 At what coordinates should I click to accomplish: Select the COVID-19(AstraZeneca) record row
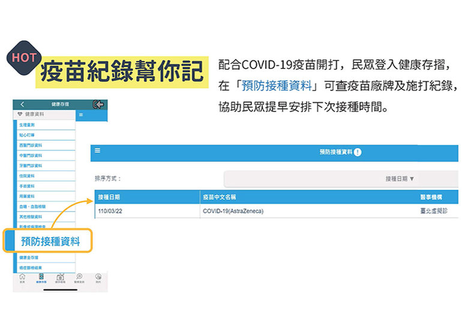click(x=233, y=211)
